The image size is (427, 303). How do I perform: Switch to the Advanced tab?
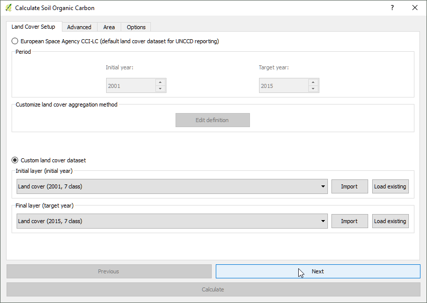79,27
